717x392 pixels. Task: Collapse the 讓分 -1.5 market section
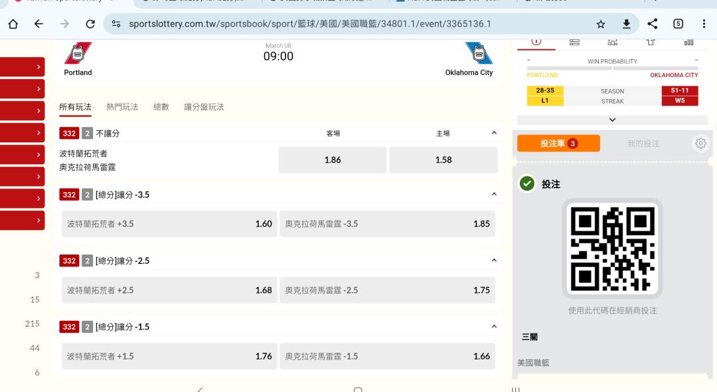[494, 327]
